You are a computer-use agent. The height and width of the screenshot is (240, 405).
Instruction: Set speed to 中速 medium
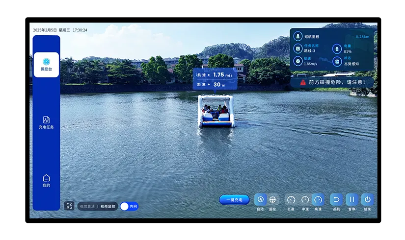(305, 199)
